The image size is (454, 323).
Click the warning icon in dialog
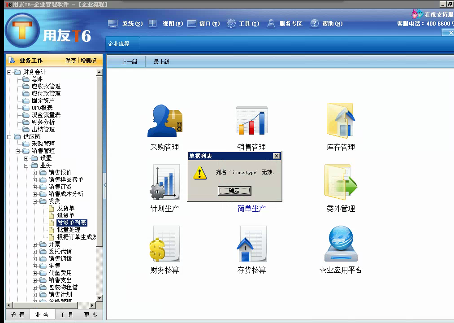200,173
